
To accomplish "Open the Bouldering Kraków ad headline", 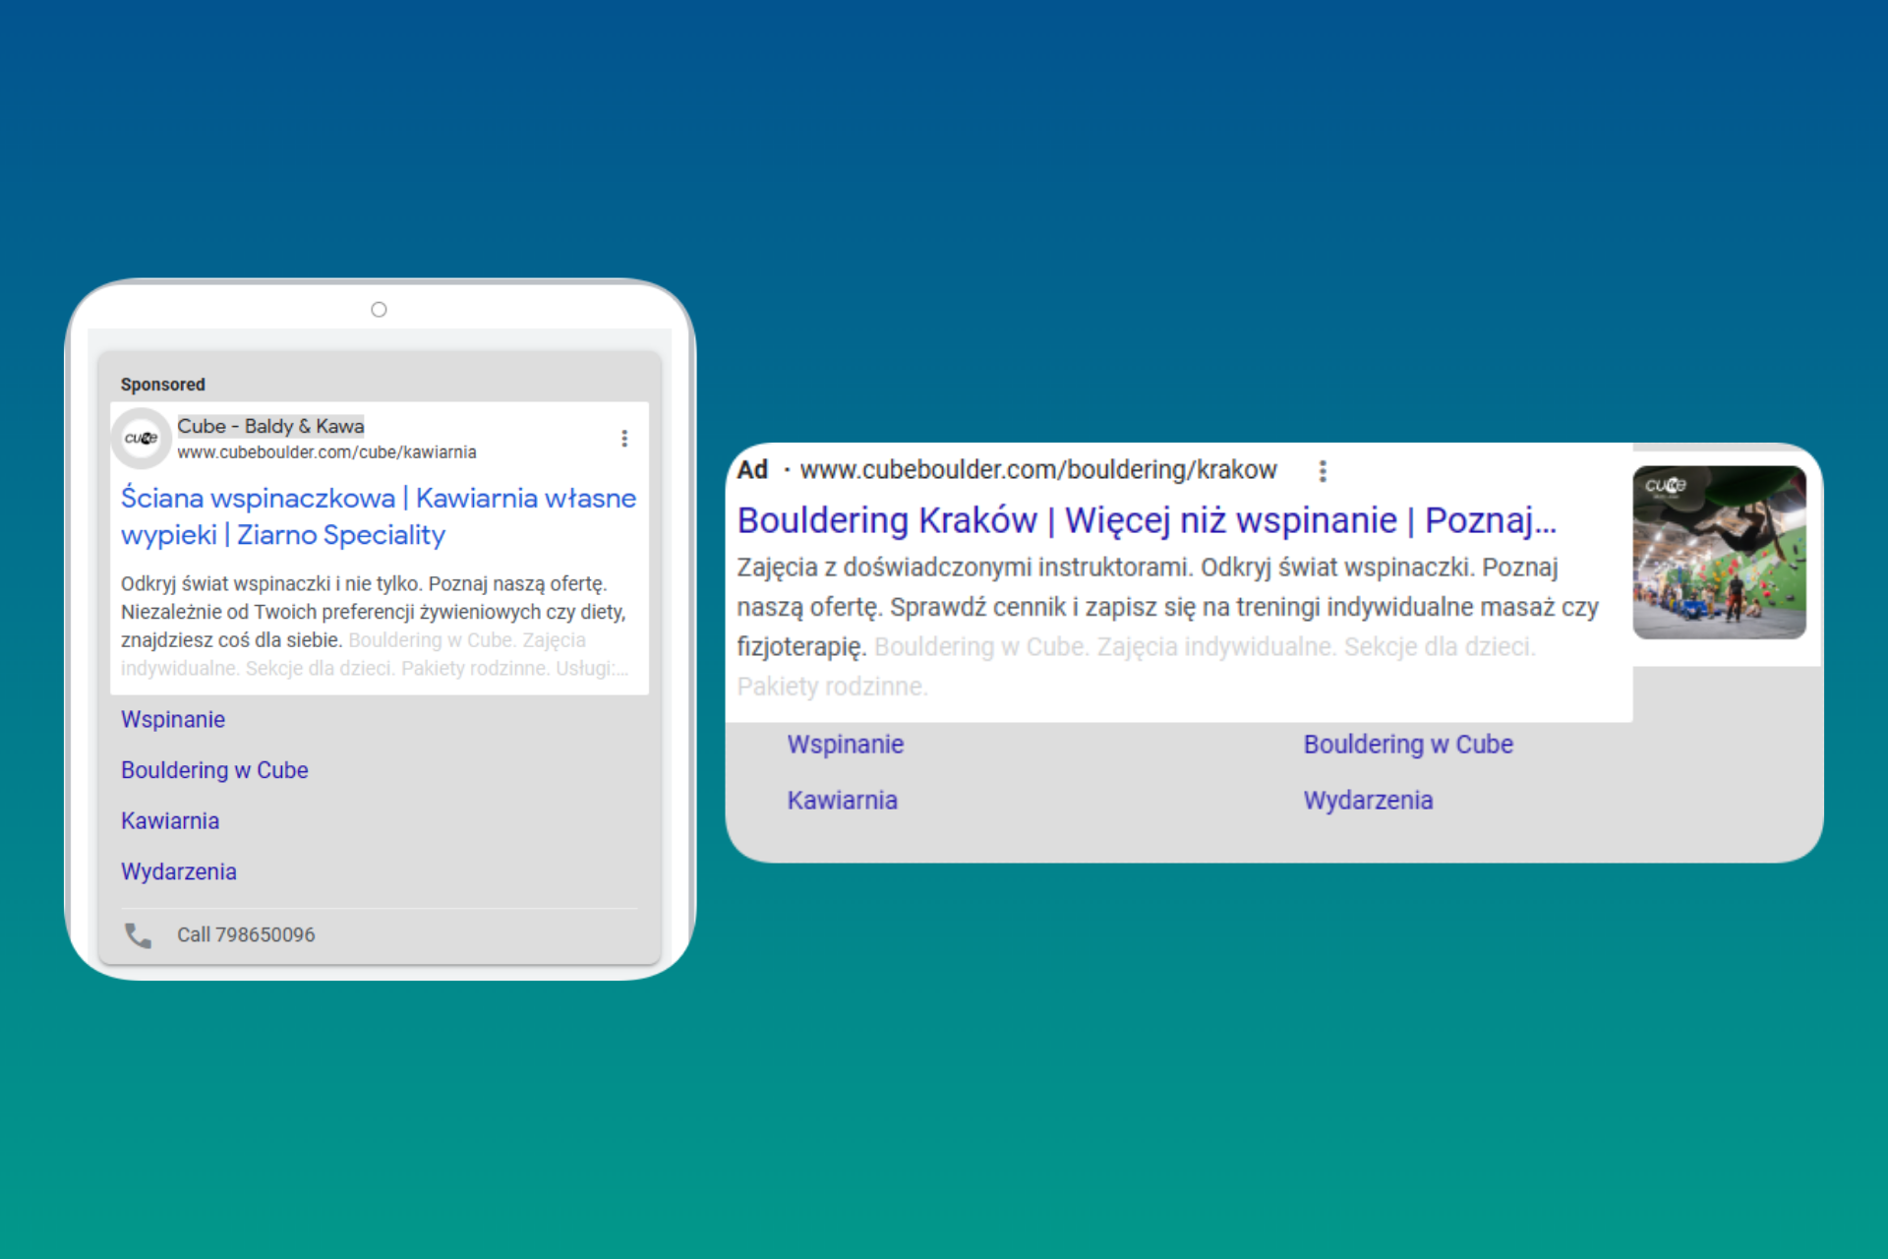I will 1146,520.
